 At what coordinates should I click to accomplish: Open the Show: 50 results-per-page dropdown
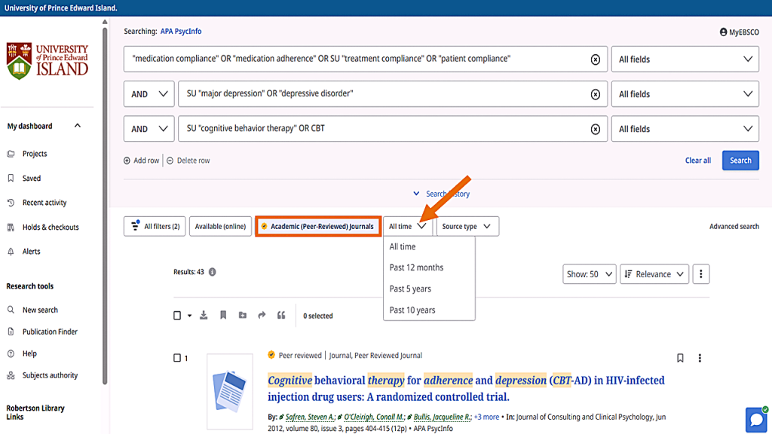tap(590, 274)
